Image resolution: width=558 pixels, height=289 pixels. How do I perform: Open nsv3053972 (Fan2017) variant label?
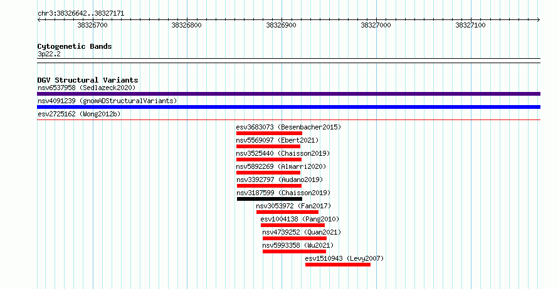pos(293,206)
